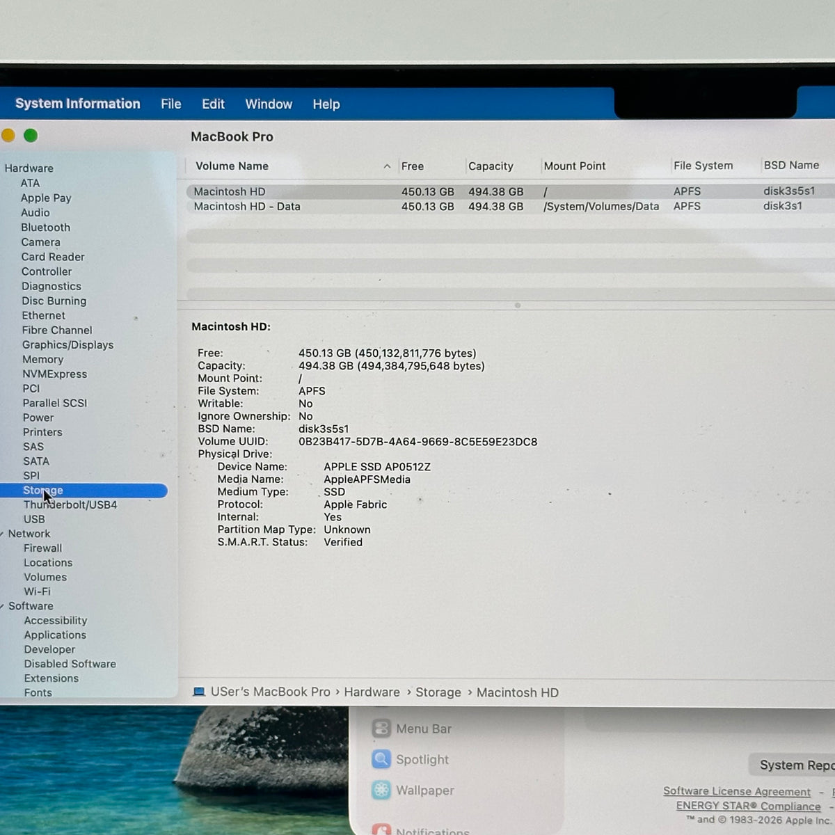
Task: Collapse the Network section in sidebar
Action: tap(3, 534)
